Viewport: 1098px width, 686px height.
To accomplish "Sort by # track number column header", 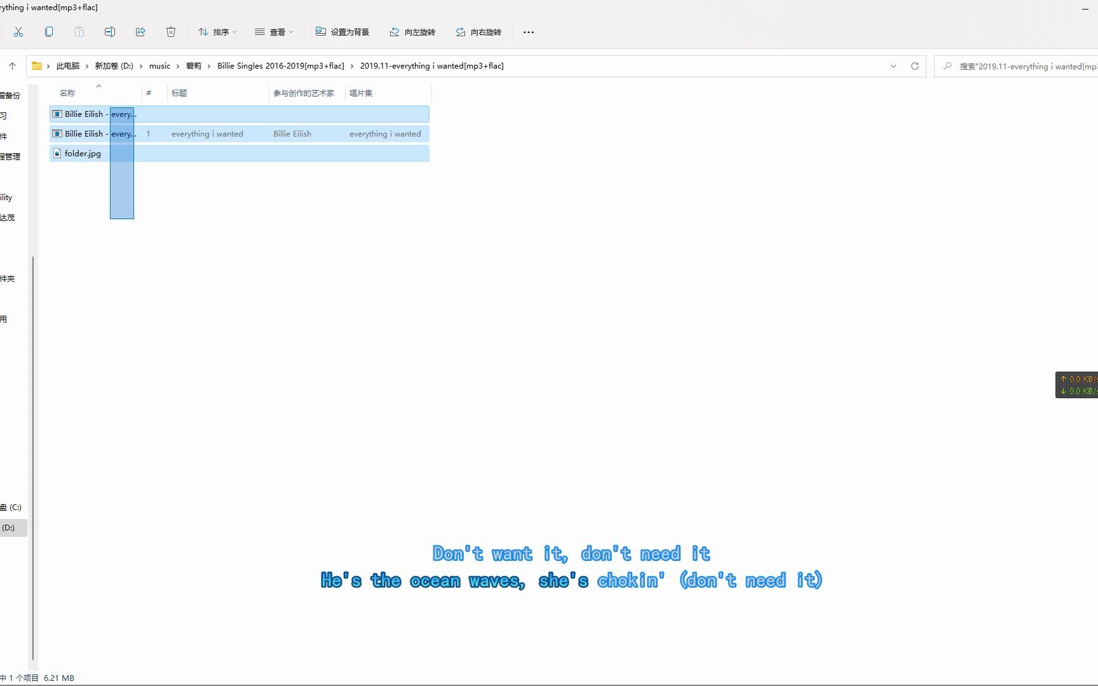I will coord(154,93).
